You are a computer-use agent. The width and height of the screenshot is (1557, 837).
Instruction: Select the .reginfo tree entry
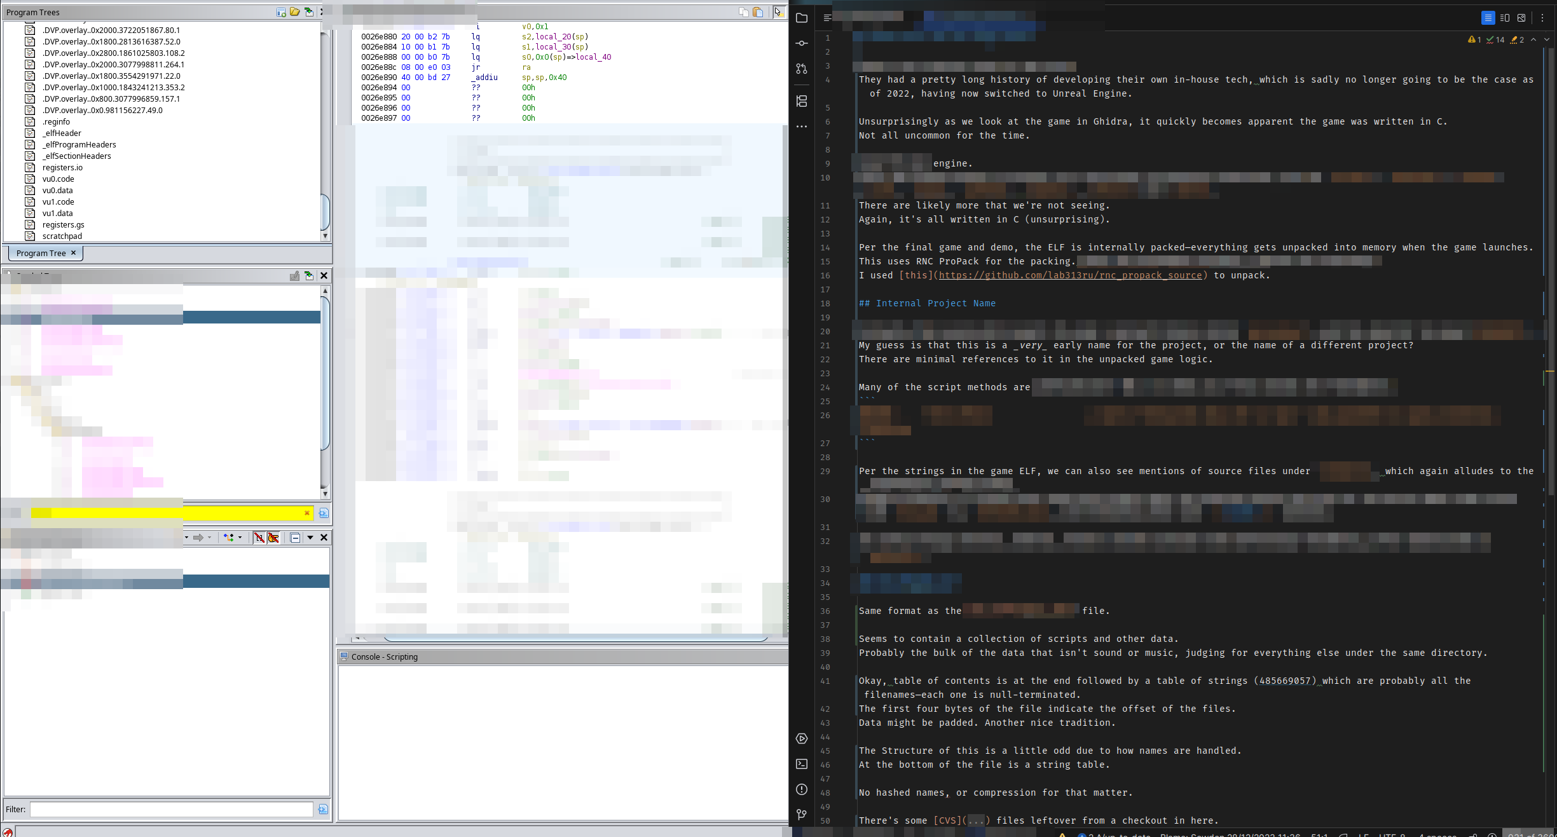tap(56, 122)
